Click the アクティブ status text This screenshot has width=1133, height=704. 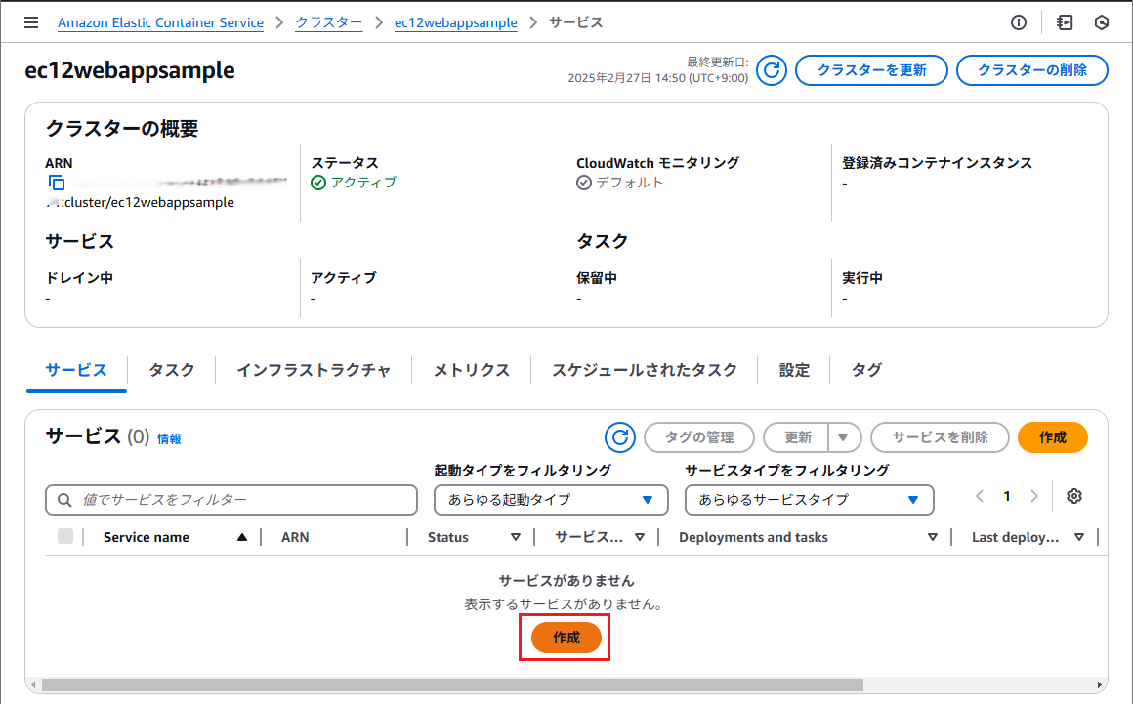coord(363,183)
